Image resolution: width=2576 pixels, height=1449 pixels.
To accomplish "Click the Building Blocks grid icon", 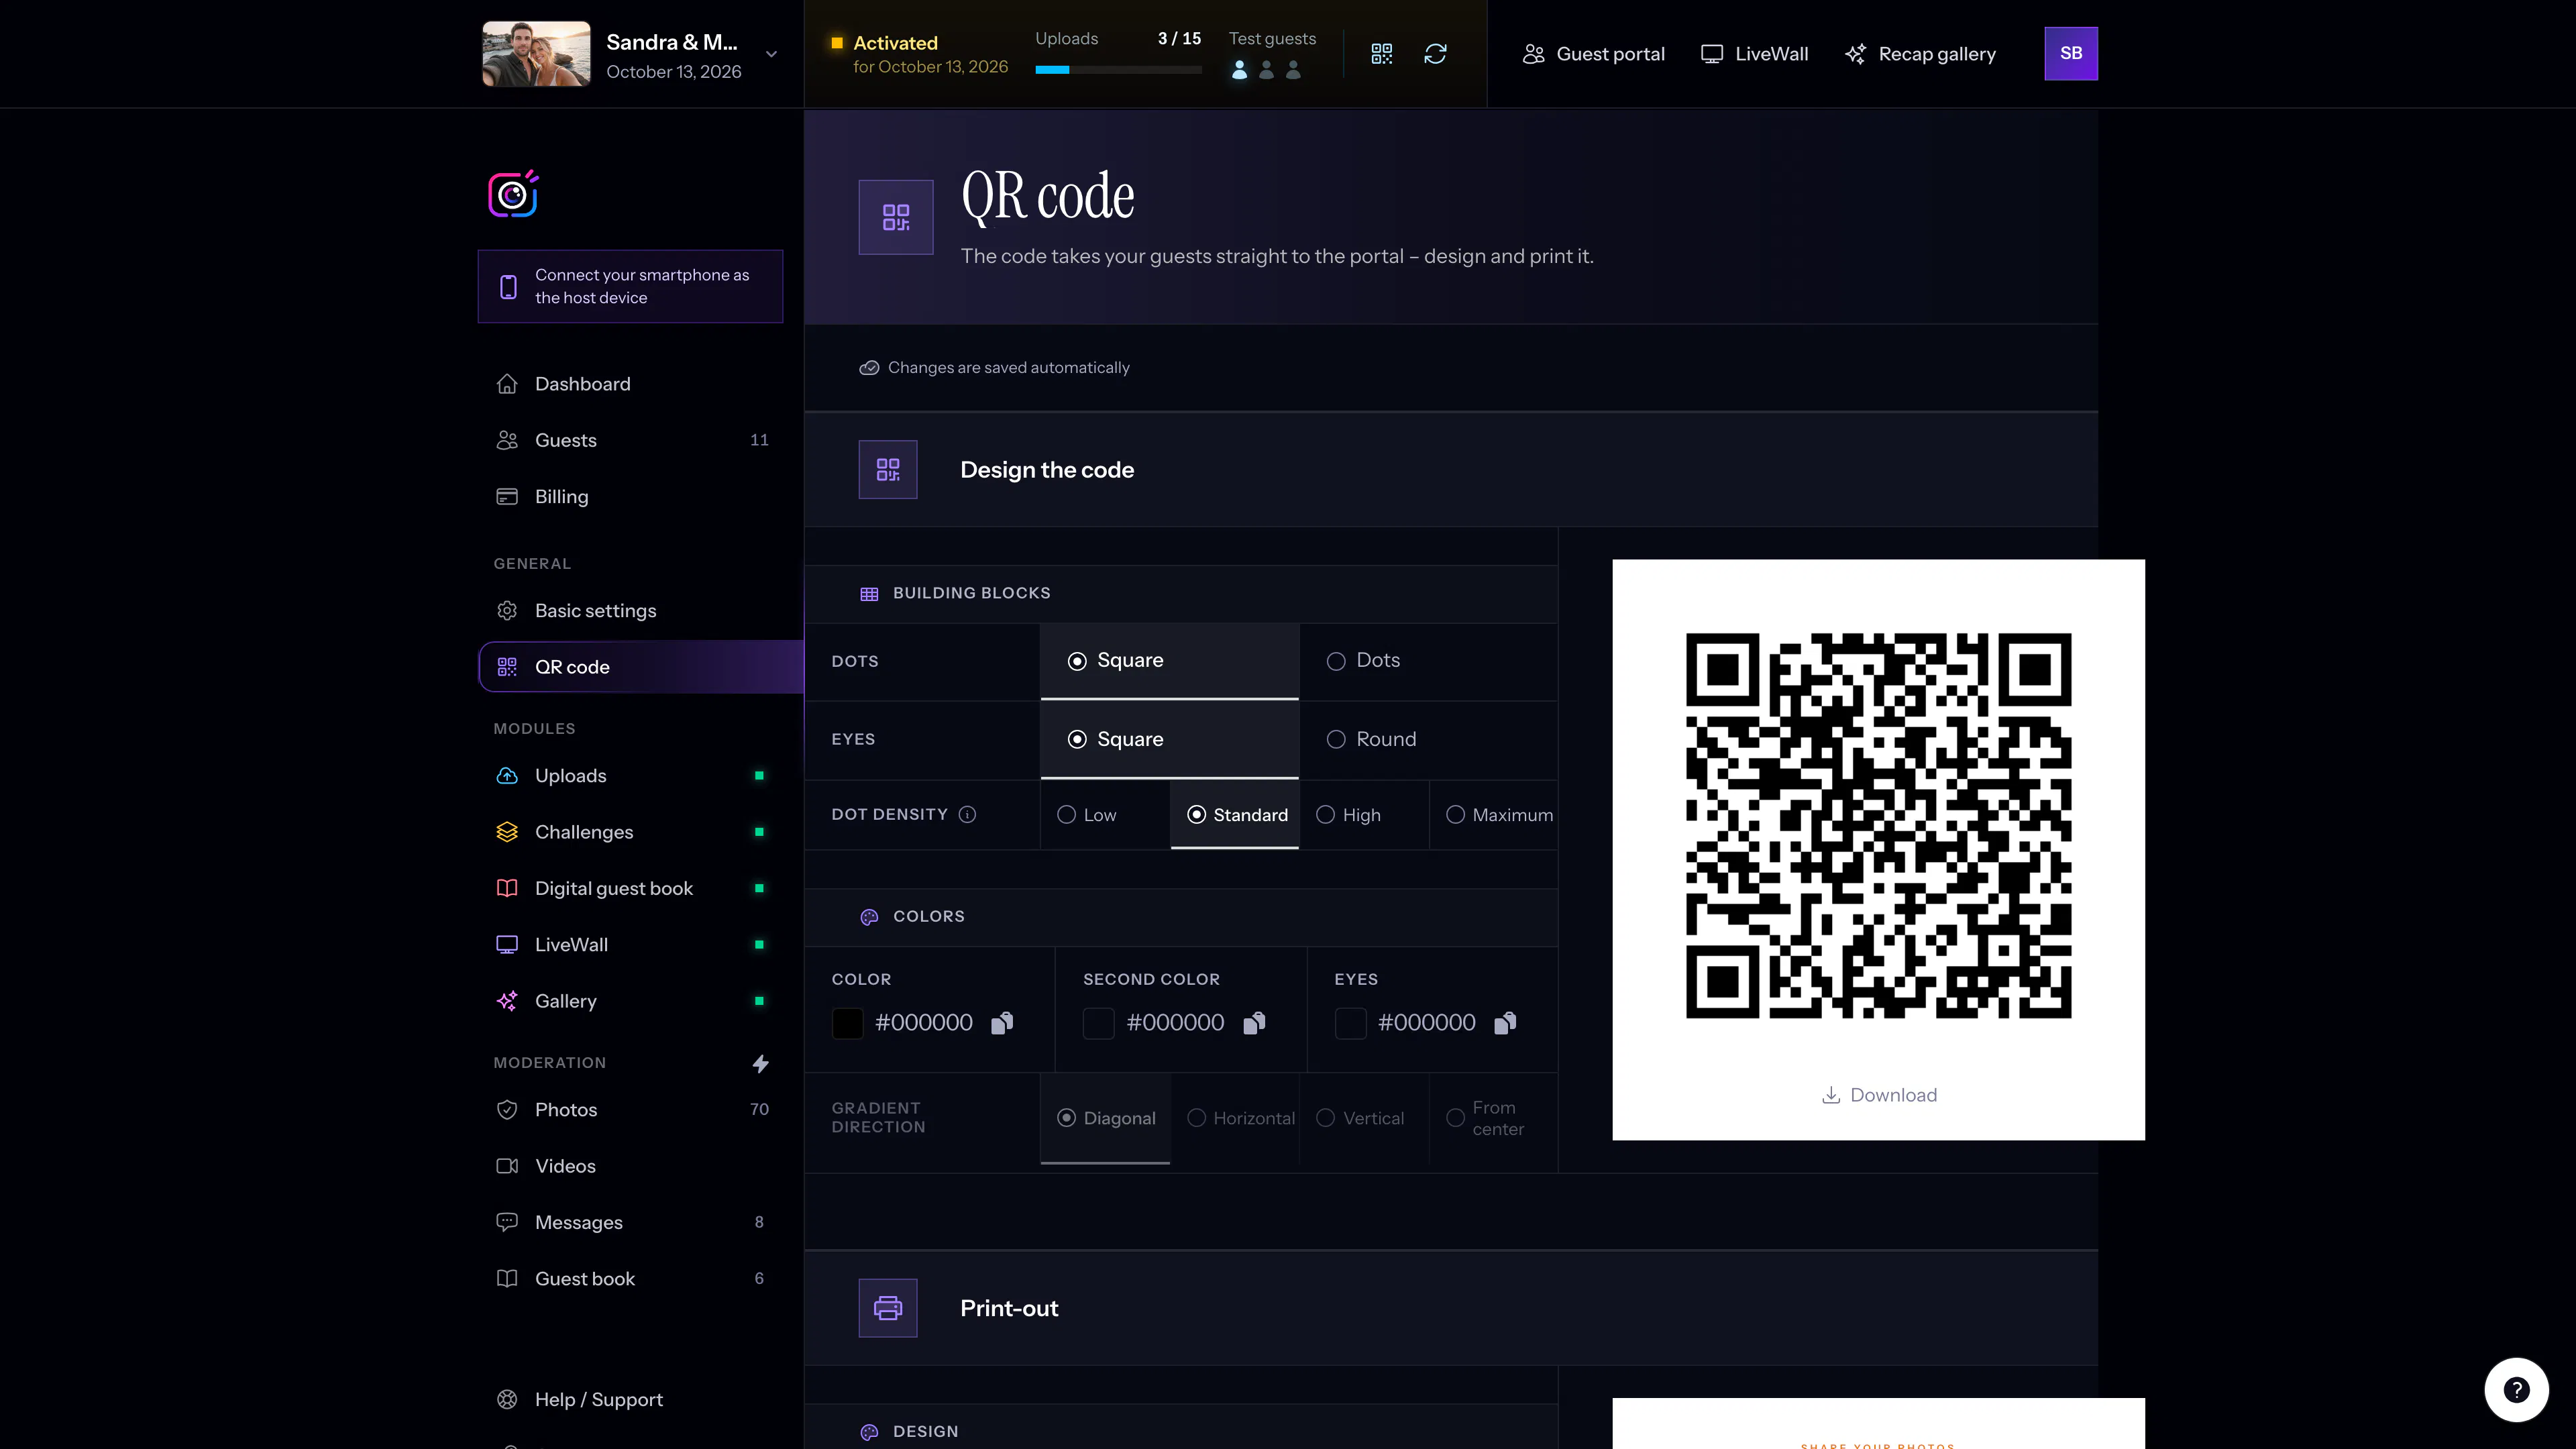I will pos(869,594).
